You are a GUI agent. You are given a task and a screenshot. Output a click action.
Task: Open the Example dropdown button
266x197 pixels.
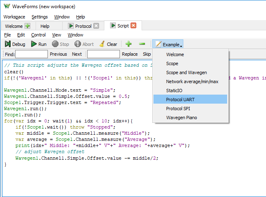point(168,44)
